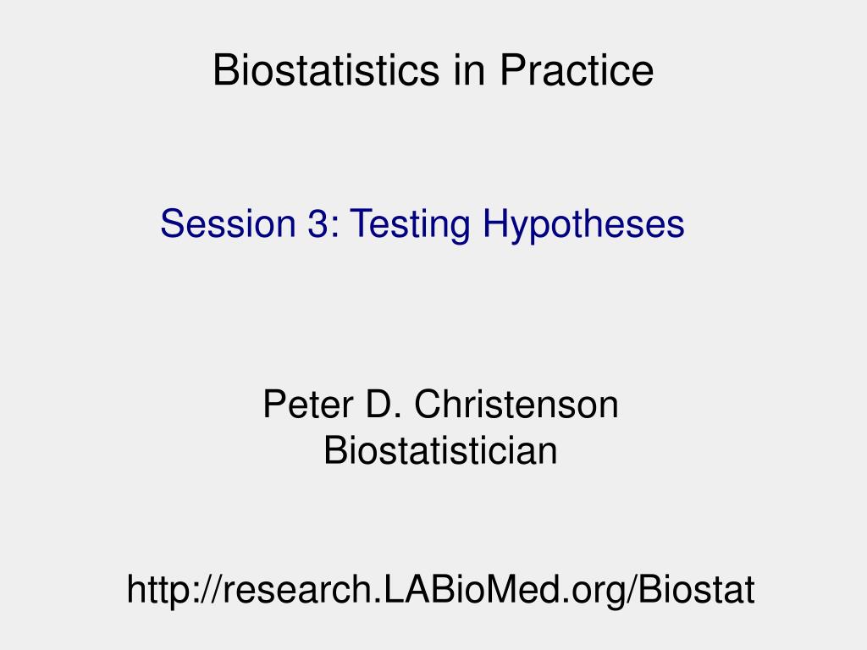Click the surname "Christenson"
This screenshot has width=867, height=650.
516,404
